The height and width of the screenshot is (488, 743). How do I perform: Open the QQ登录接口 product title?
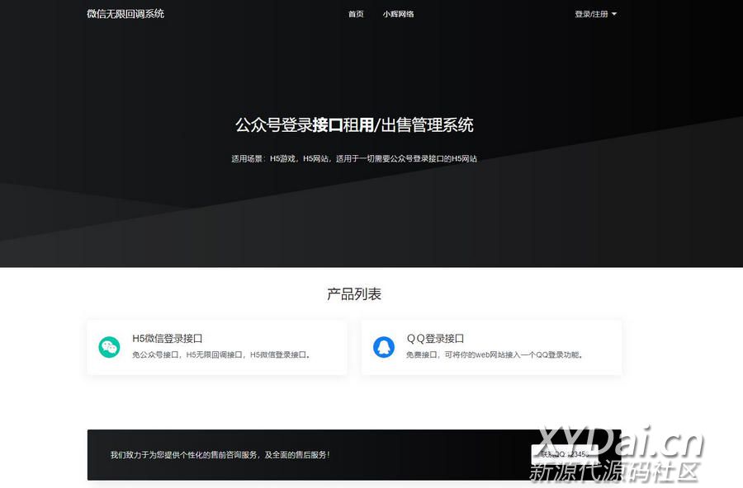click(x=435, y=339)
